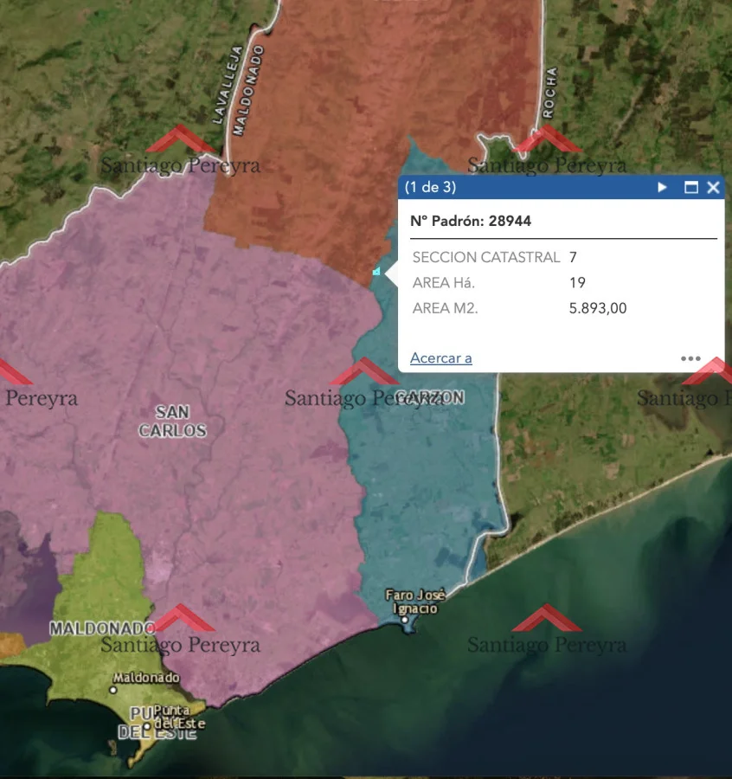Click the GARZON map label
Image resolution: width=732 pixels, height=779 pixels.
[x=430, y=397]
